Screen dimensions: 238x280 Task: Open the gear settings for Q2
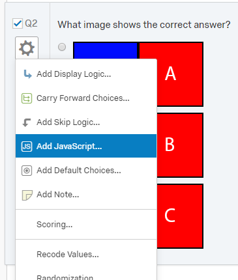point(27,48)
